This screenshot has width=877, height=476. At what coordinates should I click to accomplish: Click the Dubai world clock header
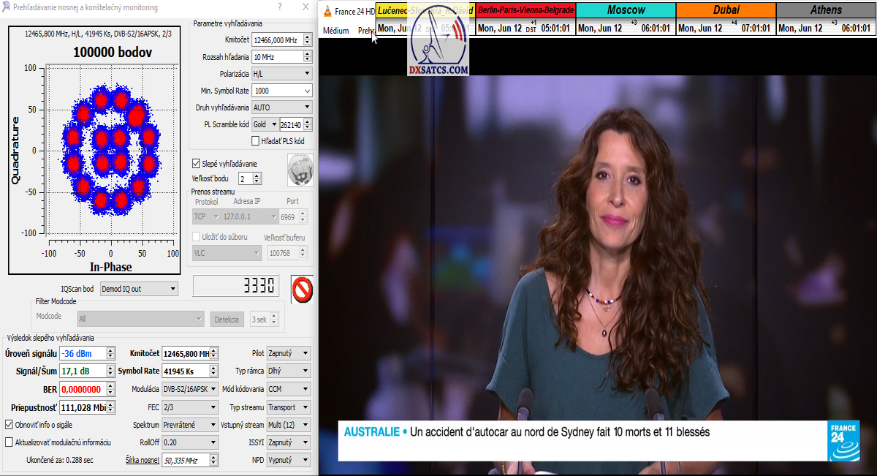point(725,10)
